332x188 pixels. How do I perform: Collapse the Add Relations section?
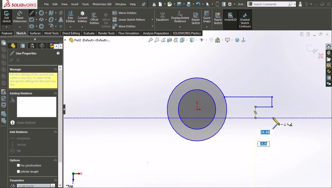(x=55, y=132)
